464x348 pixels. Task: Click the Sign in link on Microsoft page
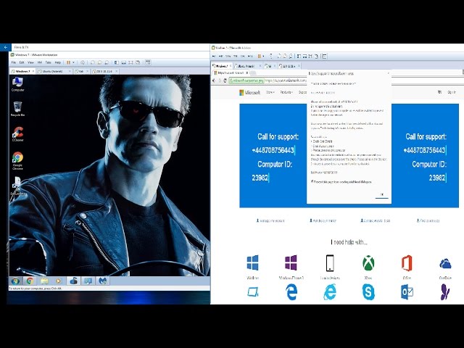pos(452,92)
